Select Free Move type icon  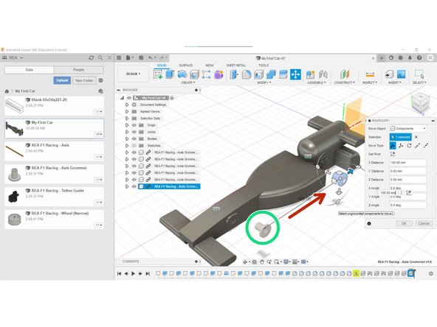coord(393,145)
